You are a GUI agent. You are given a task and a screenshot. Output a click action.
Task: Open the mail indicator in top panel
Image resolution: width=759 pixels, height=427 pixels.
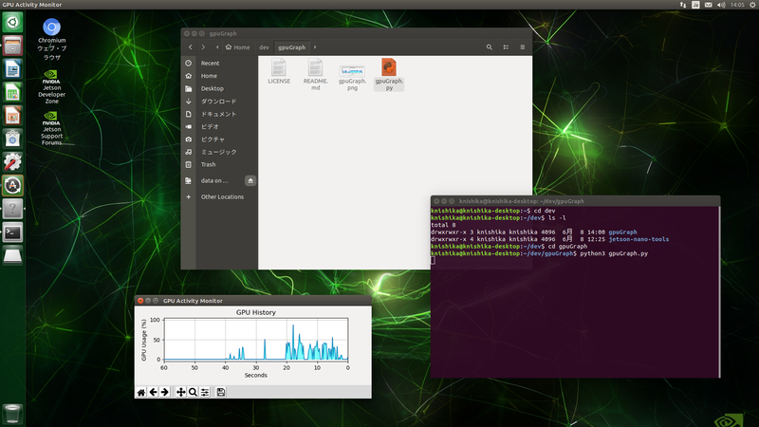[x=708, y=5]
